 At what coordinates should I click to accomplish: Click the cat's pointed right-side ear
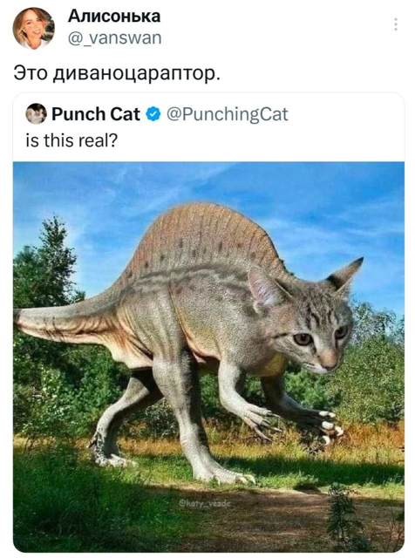(x=345, y=274)
